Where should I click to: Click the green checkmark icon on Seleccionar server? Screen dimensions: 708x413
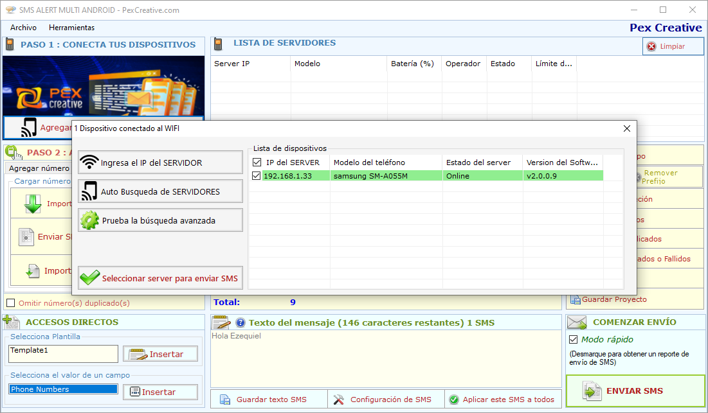click(89, 277)
